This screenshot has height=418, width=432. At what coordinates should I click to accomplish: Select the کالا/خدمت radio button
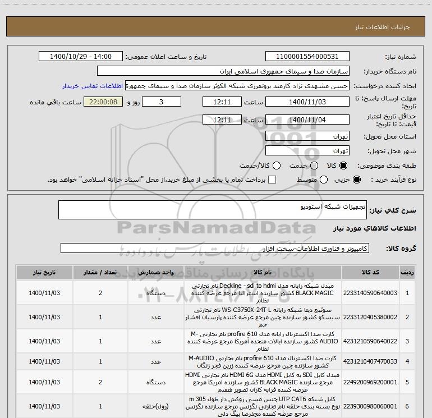coord(277,166)
